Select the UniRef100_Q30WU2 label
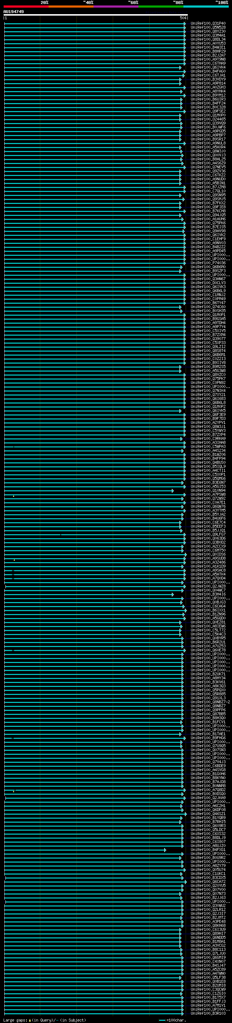Image resolution: width=232 pixels, height=1023 pixels. point(208,905)
